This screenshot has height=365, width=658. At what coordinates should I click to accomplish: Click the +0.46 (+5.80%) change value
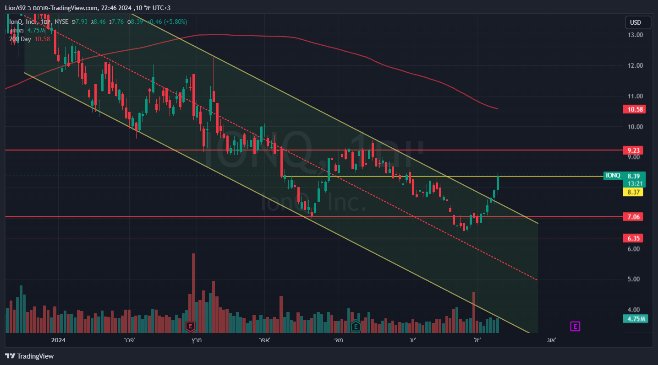(167, 21)
